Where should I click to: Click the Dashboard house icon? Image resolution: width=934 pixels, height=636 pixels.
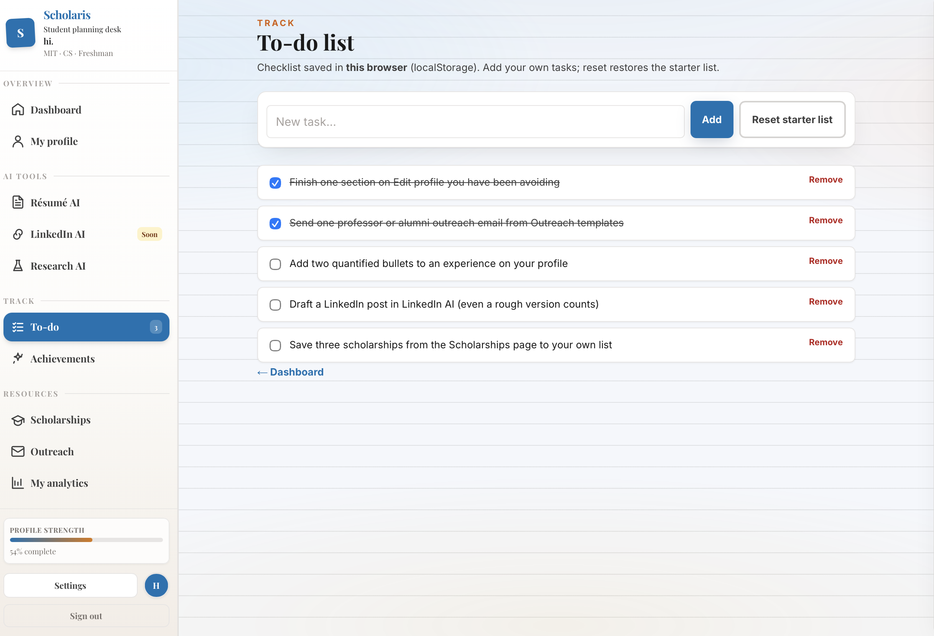point(18,109)
